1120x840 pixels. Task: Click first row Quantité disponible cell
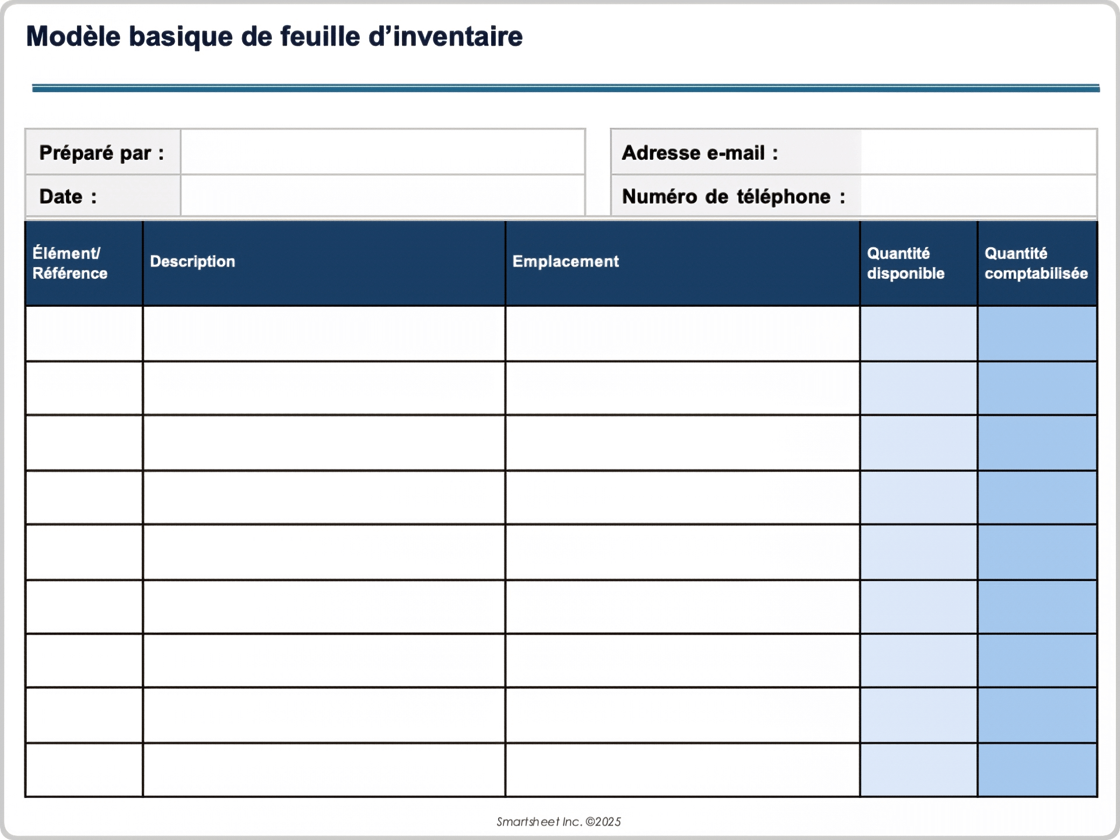(918, 334)
